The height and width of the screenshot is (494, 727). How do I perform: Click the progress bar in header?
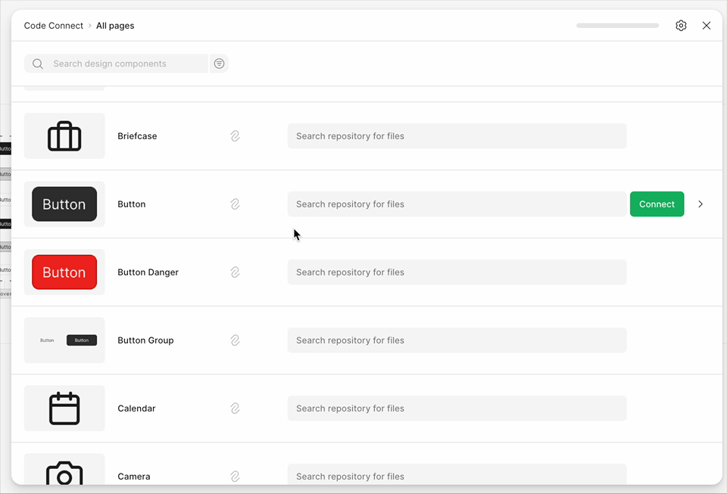pyautogui.click(x=617, y=26)
